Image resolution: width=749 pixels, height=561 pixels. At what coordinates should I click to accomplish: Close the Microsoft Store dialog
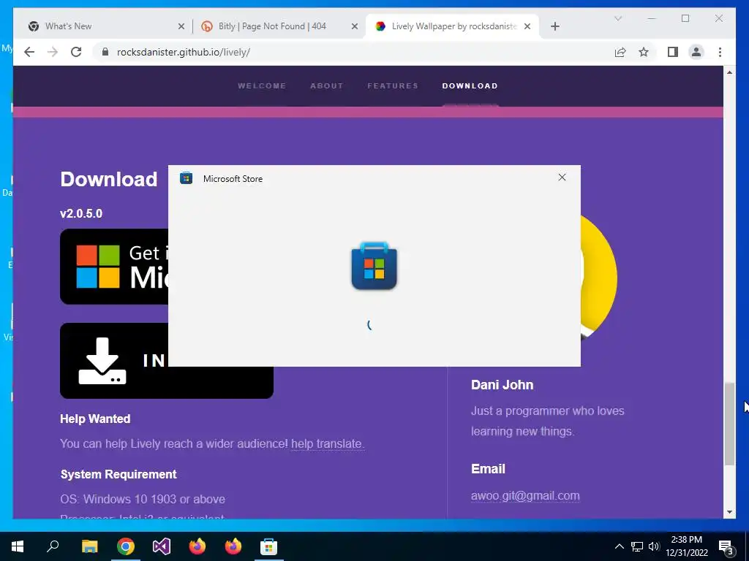point(562,178)
